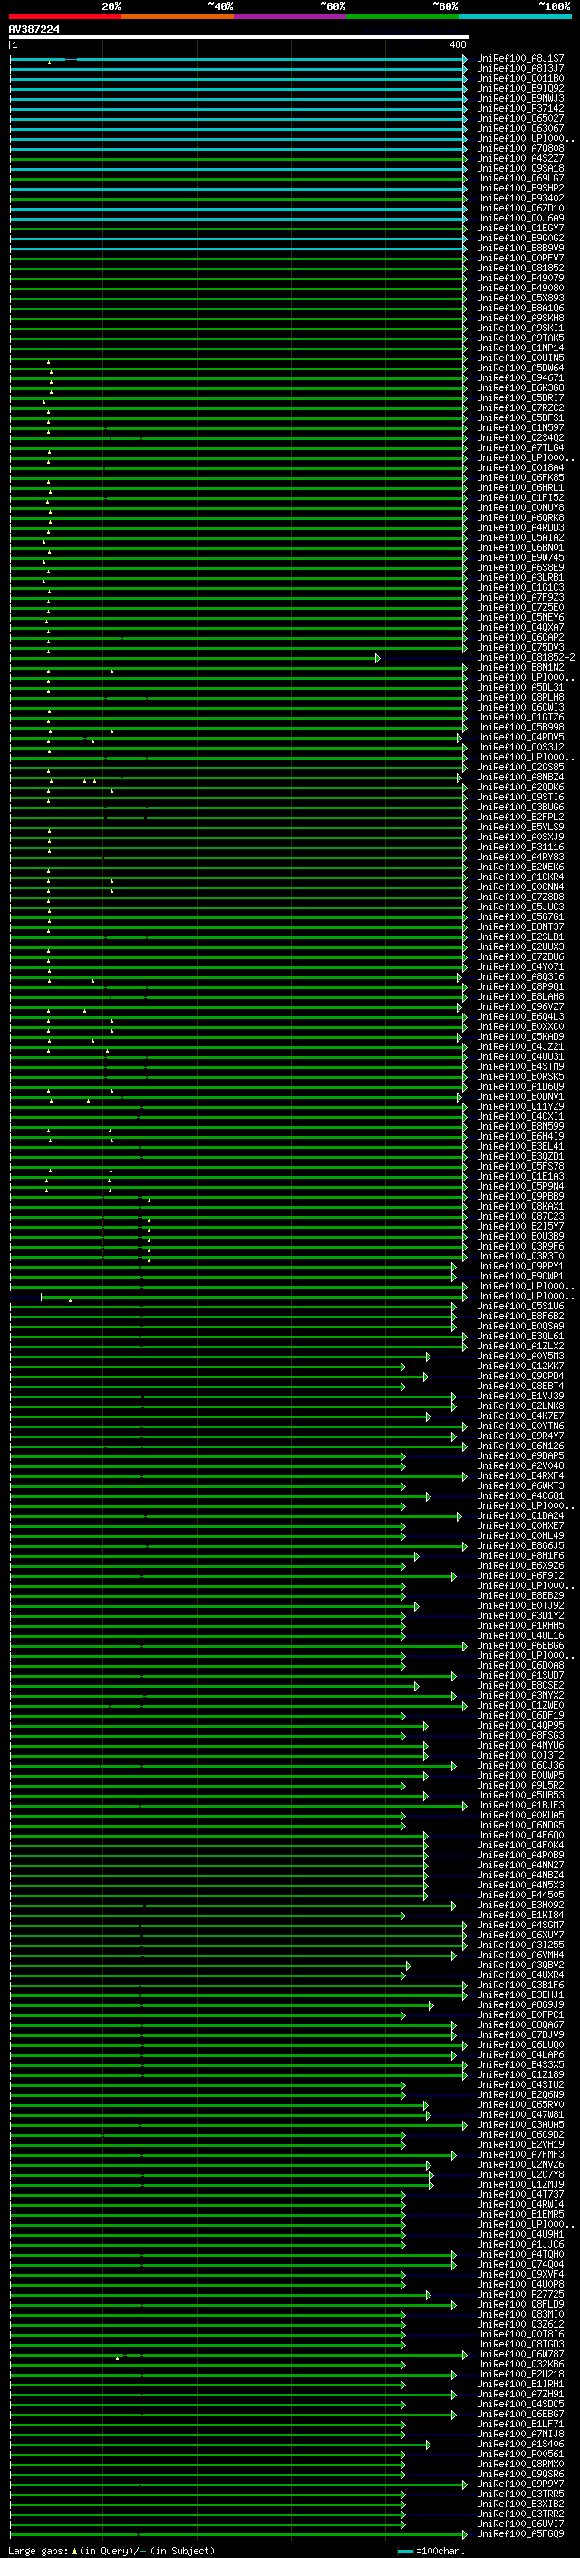Click the end position label 488

(457, 45)
